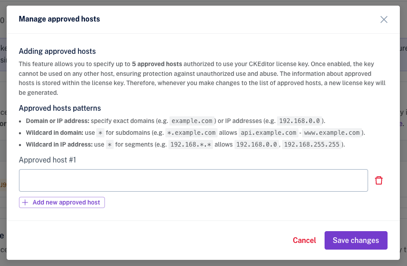Delete Approved host #1 with trash icon
The image size is (407, 266).
[x=379, y=180]
